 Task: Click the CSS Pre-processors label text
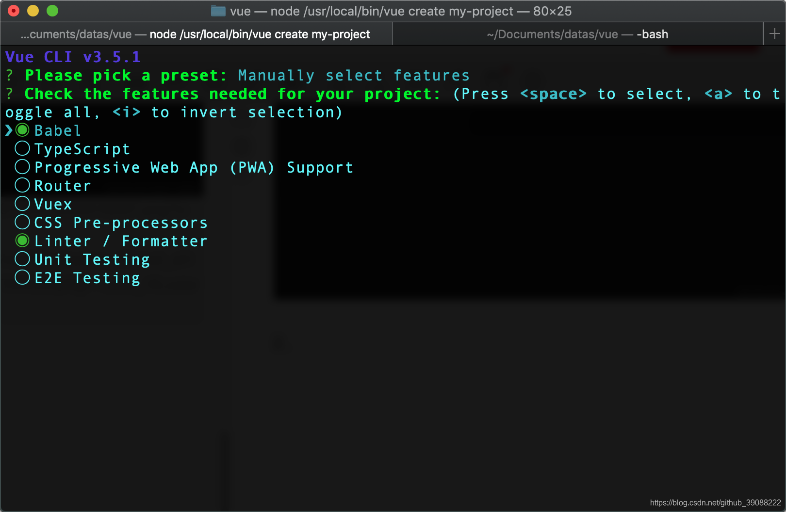[x=121, y=223]
